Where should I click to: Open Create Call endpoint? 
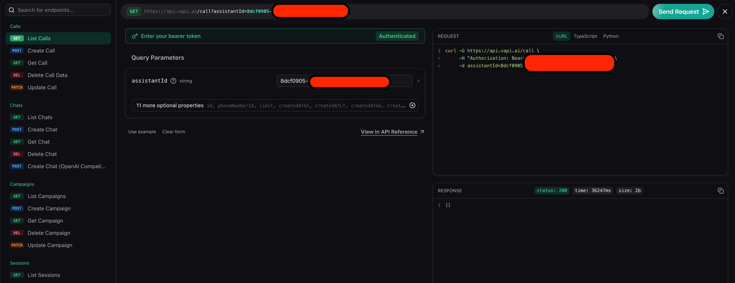coord(58,51)
